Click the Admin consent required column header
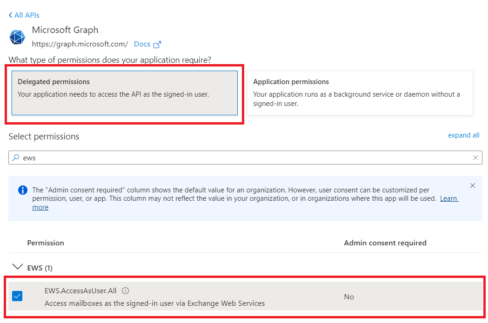The width and height of the screenshot is (488, 323). click(x=385, y=243)
